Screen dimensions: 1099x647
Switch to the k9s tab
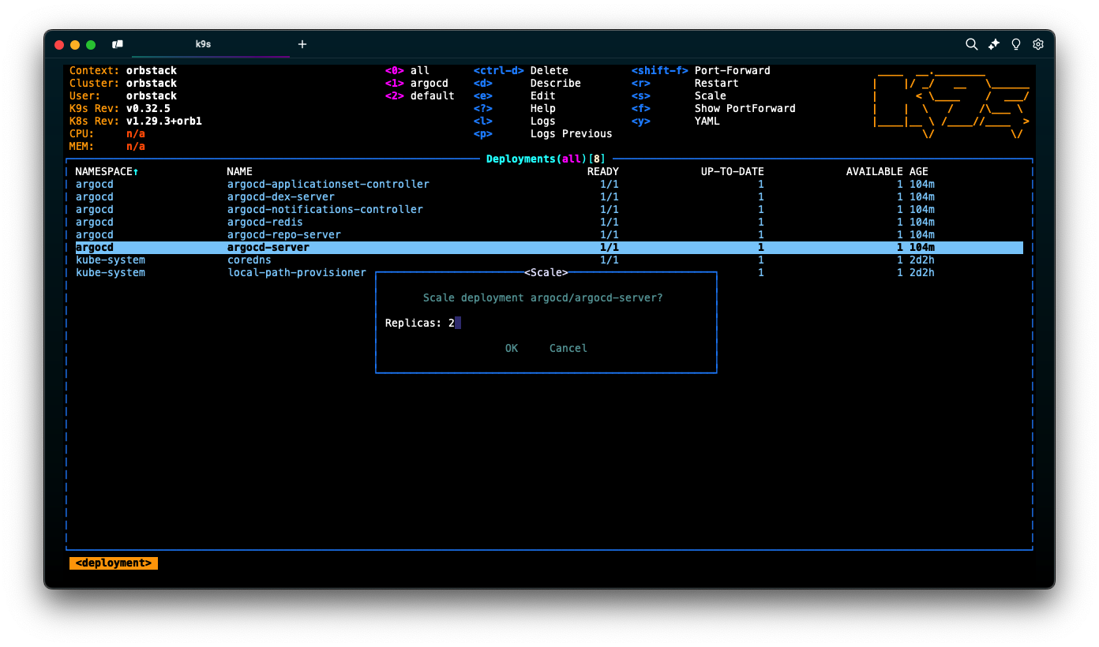point(203,44)
